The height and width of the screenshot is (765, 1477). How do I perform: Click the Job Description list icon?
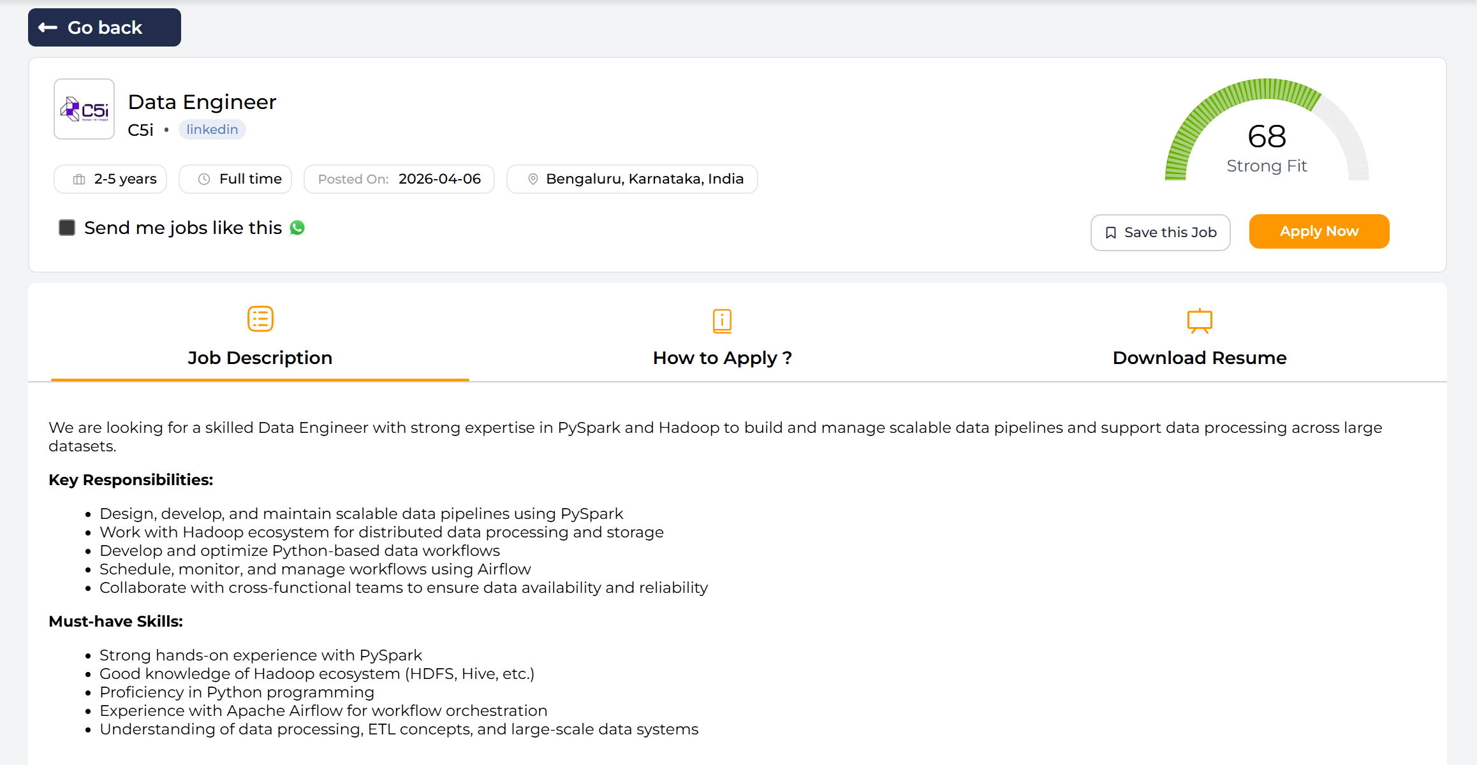pyautogui.click(x=260, y=319)
